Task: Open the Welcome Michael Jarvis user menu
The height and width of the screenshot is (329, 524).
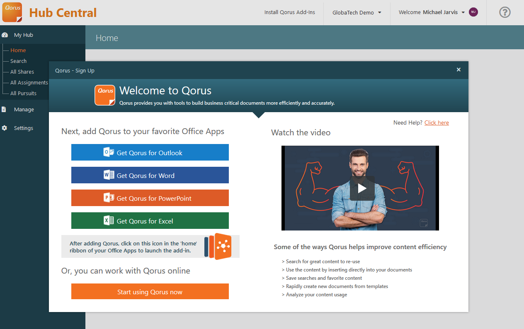Action: point(432,12)
